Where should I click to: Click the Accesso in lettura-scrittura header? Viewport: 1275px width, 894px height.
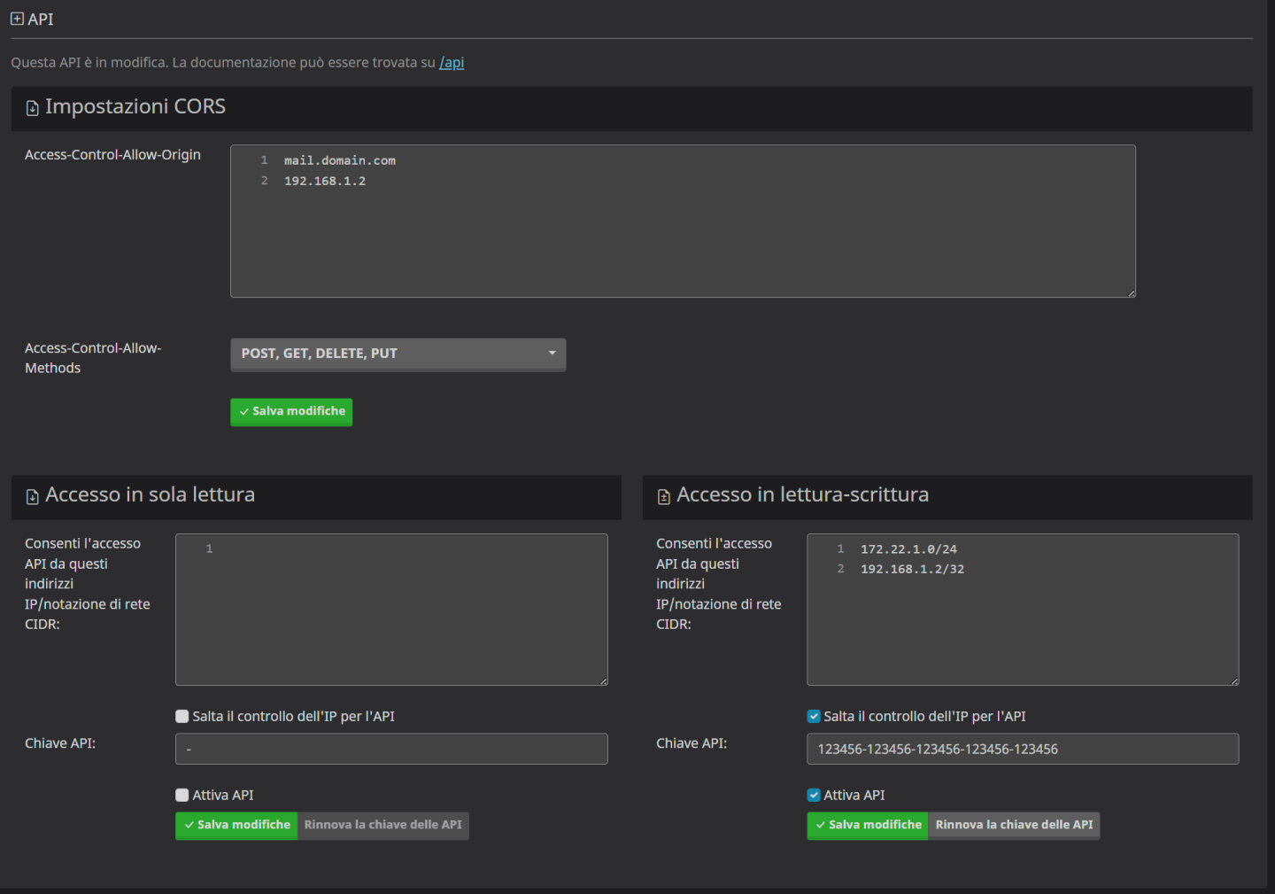[947, 496]
